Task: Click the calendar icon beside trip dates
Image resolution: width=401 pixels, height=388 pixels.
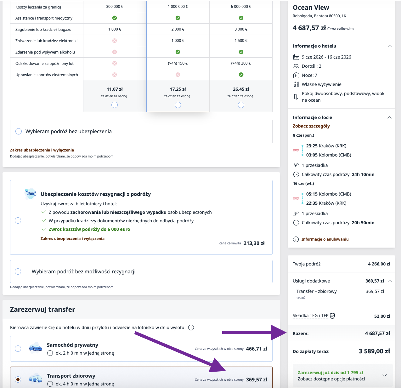Action: pyautogui.click(x=296, y=57)
